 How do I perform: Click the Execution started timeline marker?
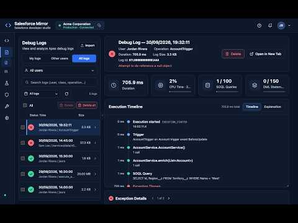click(129, 122)
